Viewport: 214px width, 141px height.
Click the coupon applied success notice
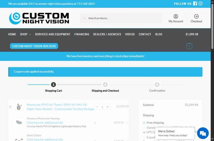coord(105,72)
